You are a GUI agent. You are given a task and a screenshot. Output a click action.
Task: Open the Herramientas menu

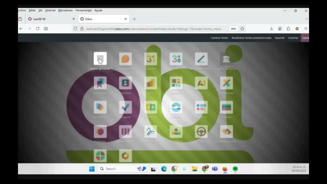[x=84, y=10]
